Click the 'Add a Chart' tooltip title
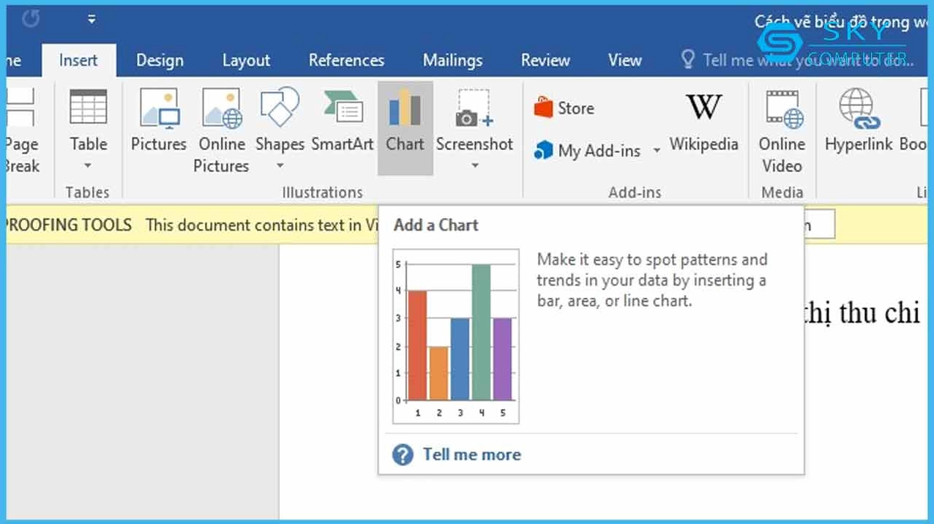This screenshot has height=524, width=934. (x=436, y=225)
